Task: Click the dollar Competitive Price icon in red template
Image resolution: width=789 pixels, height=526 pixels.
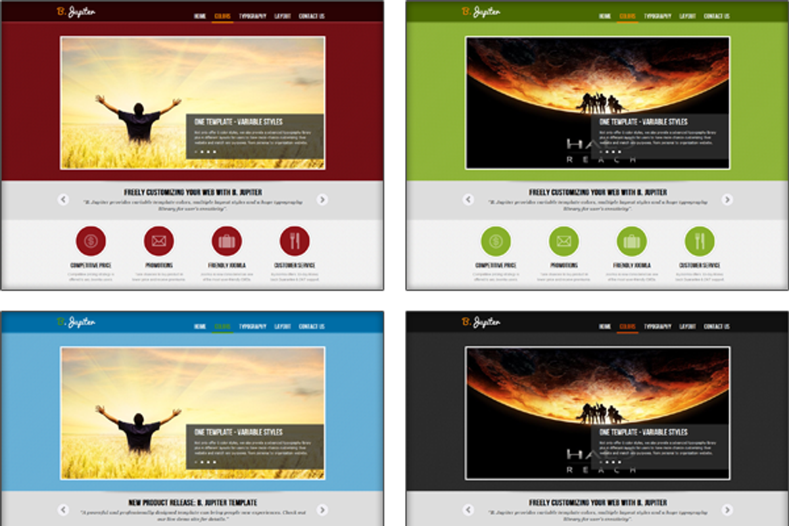Action: (91, 241)
